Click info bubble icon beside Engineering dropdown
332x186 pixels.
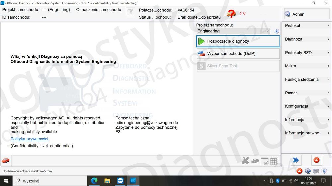(x=276, y=31)
